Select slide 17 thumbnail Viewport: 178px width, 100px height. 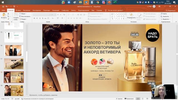[14, 64]
